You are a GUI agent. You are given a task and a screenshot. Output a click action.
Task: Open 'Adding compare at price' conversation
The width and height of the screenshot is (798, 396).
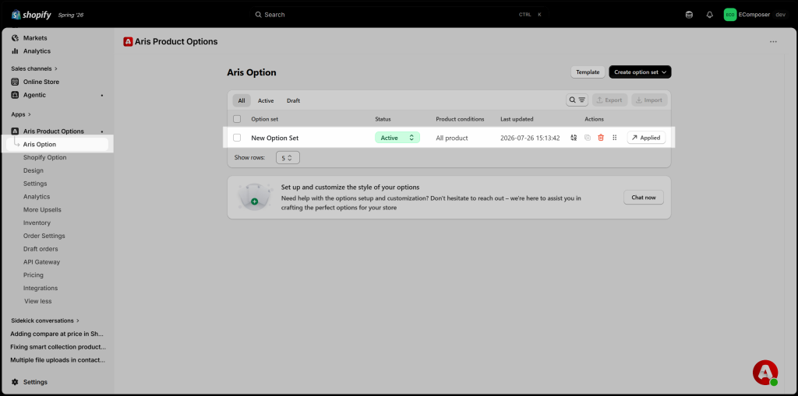[x=57, y=334]
